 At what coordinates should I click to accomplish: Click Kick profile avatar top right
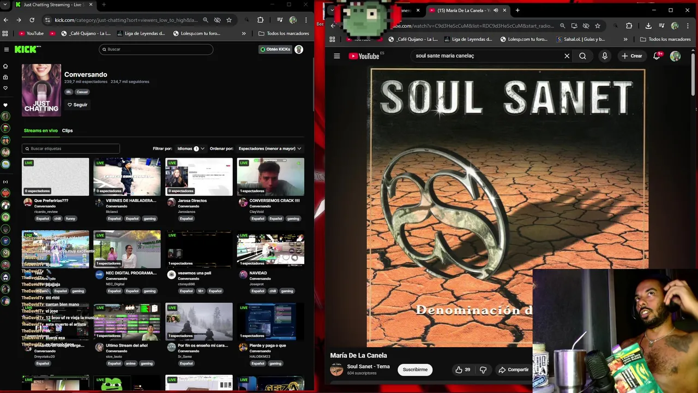(299, 49)
